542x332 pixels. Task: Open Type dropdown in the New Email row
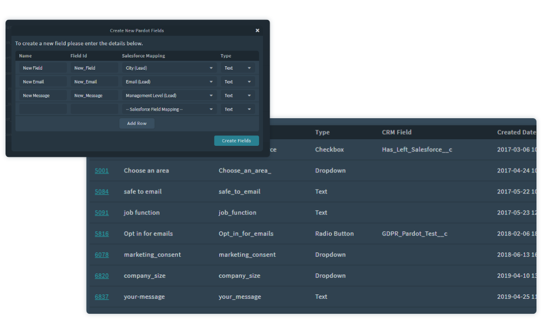238,82
